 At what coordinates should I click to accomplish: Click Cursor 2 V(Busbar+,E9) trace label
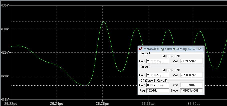point(171,70)
